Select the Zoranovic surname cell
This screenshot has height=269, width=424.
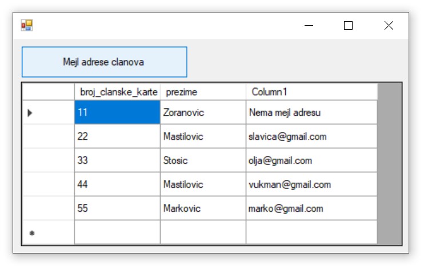point(203,113)
